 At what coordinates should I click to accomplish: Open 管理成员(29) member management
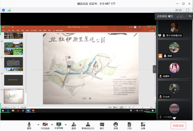click(x=88, y=126)
